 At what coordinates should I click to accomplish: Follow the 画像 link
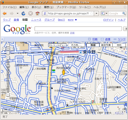point(16,20)
